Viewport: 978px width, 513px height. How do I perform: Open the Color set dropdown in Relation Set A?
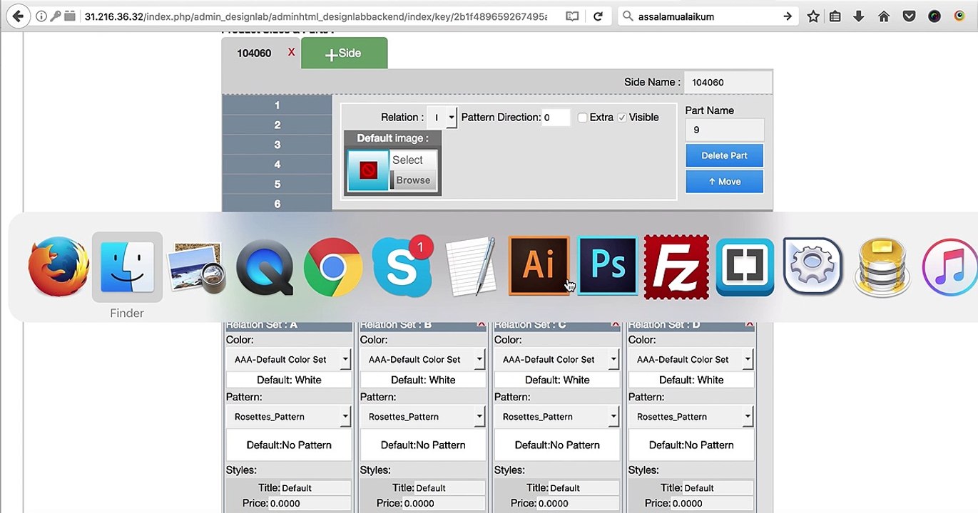point(289,360)
